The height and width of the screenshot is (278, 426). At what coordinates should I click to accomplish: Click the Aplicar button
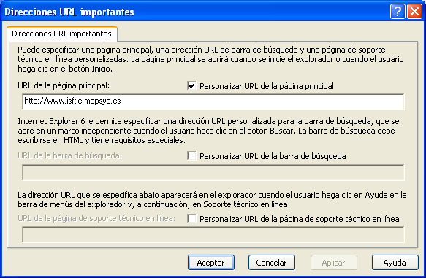click(x=334, y=262)
